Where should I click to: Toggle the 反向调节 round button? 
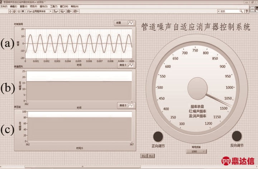click(237, 136)
